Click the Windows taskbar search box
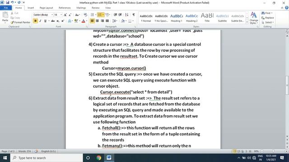Image resolution: width=289 pixels, height=162 pixels. coord(47,158)
